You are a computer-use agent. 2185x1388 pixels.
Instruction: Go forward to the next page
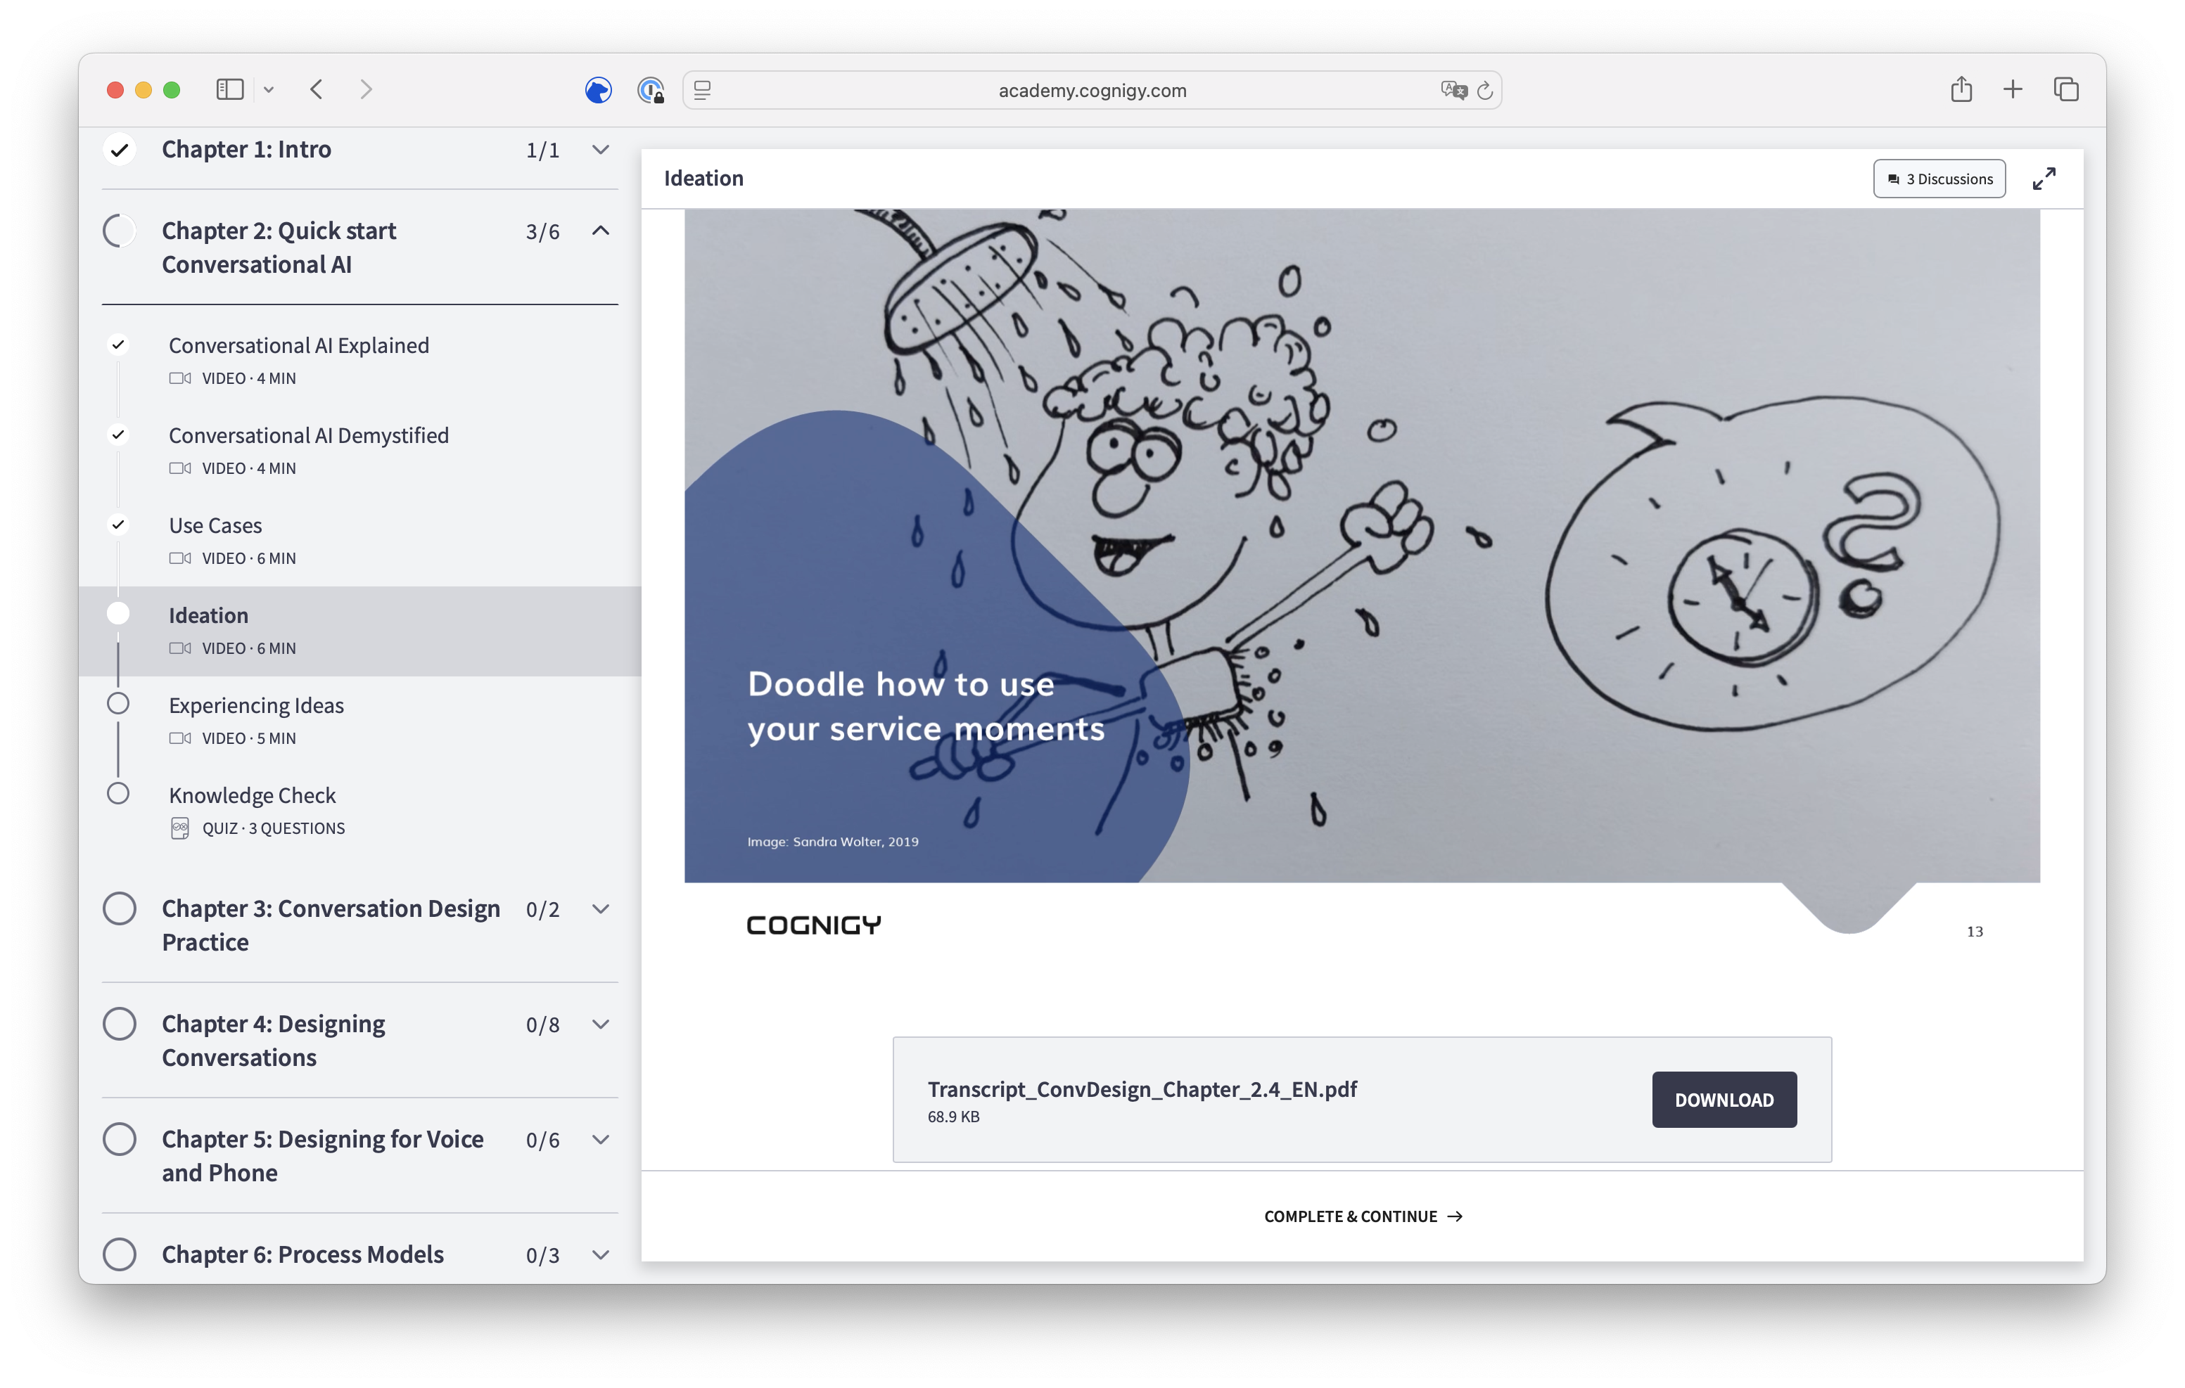click(366, 89)
